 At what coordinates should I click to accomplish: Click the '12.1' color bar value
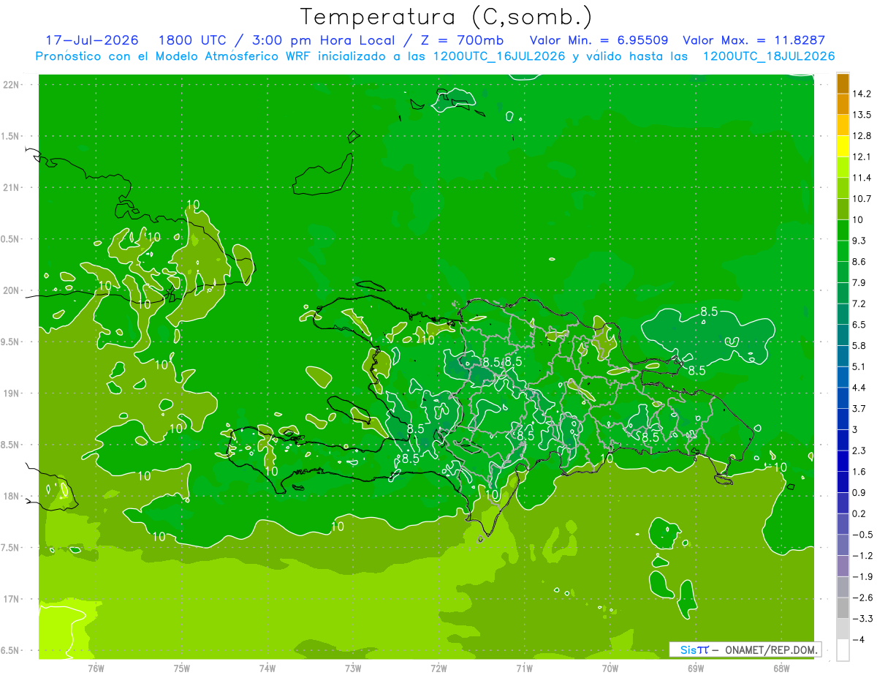pos(862,157)
